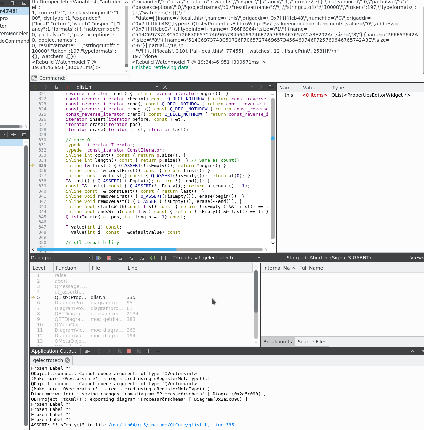Click the Type column header in Locals view
The image size is (424, 430).
[x=377, y=88]
